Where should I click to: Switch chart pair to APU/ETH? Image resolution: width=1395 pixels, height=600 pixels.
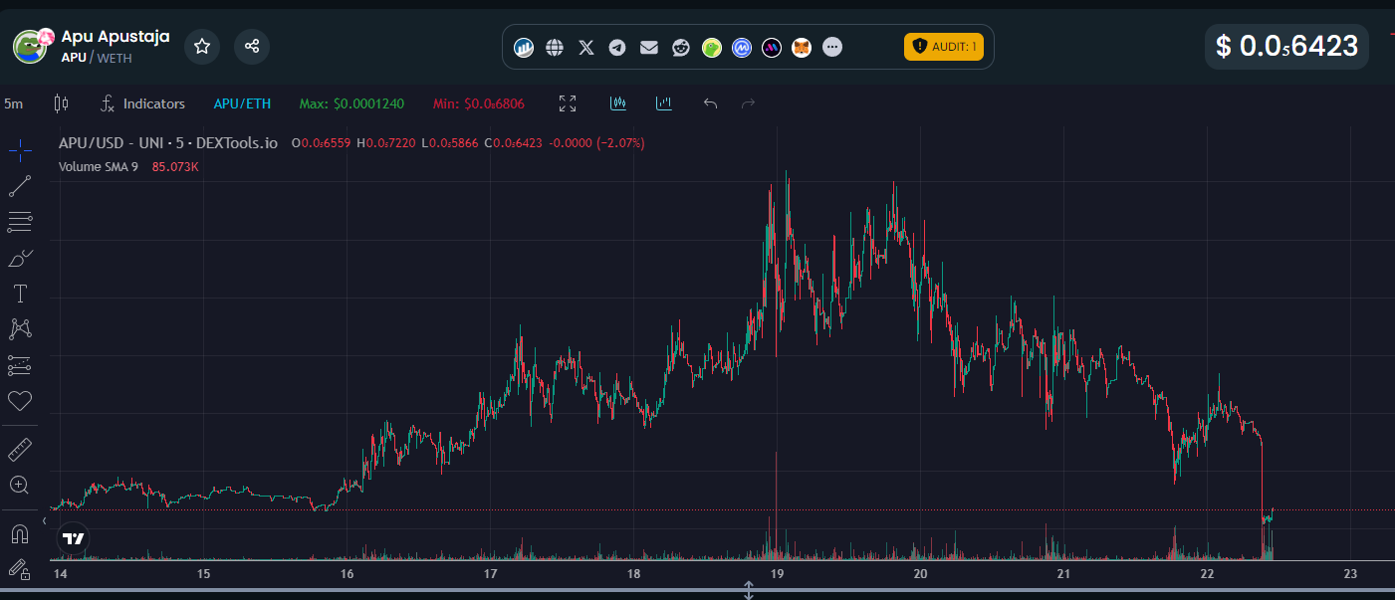[242, 103]
